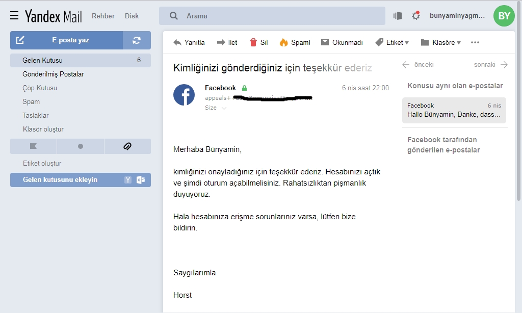Click the signature name Horst
This screenshot has width=522, height=313.
tap(182, 295)
